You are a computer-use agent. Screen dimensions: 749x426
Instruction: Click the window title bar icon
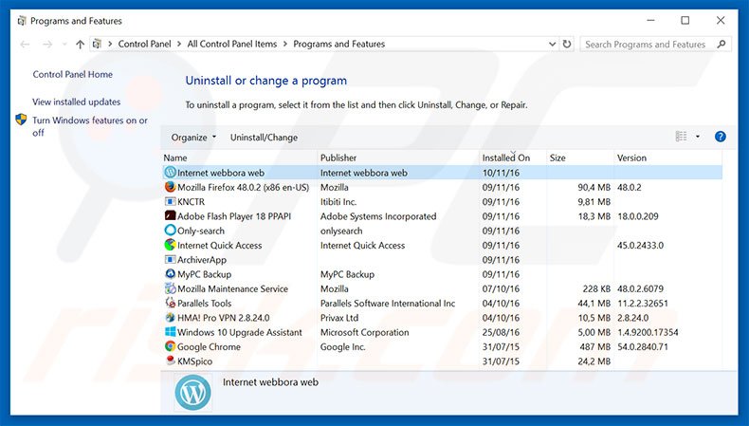point(22,21)
